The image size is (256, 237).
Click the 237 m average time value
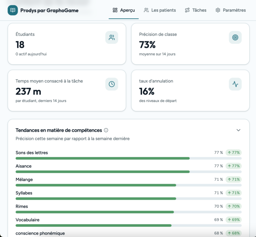(x=28, y=91)
